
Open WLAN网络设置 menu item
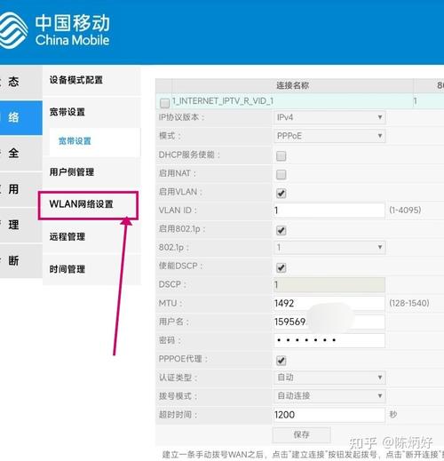81,204
